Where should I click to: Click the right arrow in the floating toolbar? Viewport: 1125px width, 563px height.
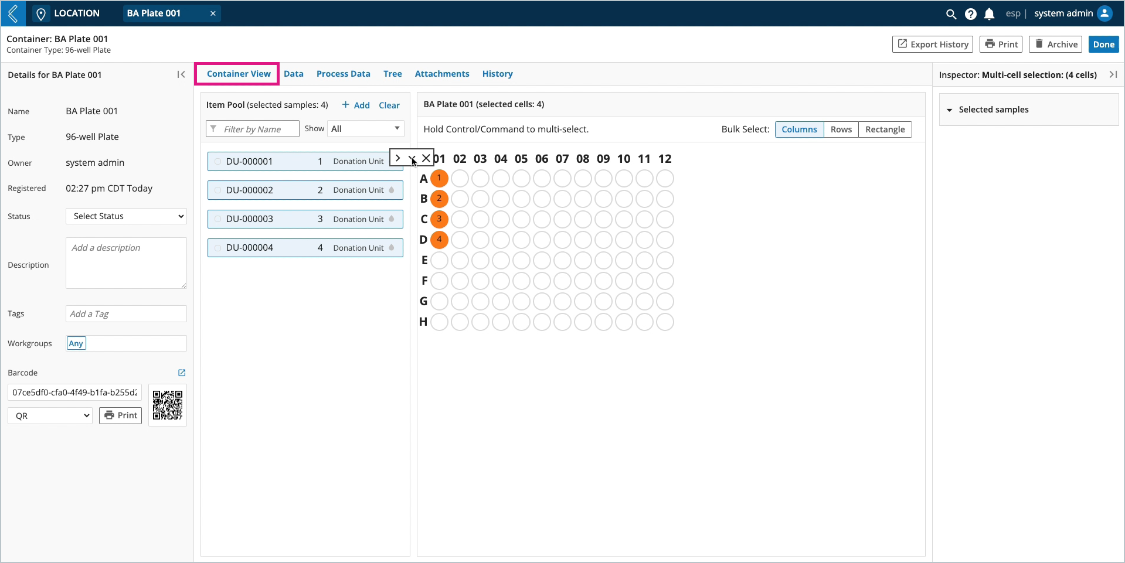(397, 158)
